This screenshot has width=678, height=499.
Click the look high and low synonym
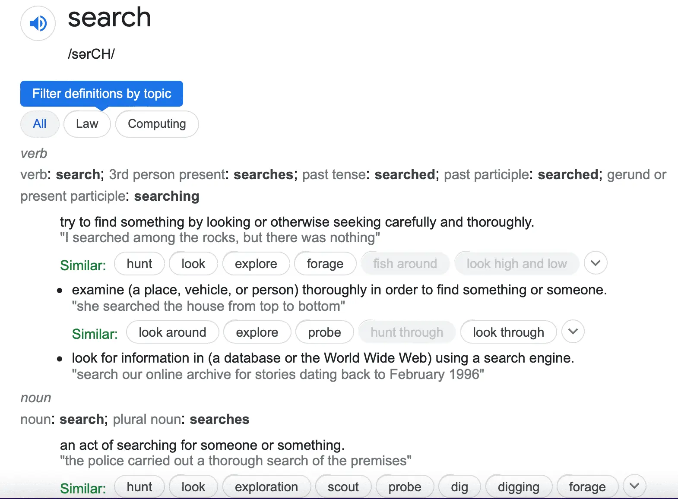[516, 264]
